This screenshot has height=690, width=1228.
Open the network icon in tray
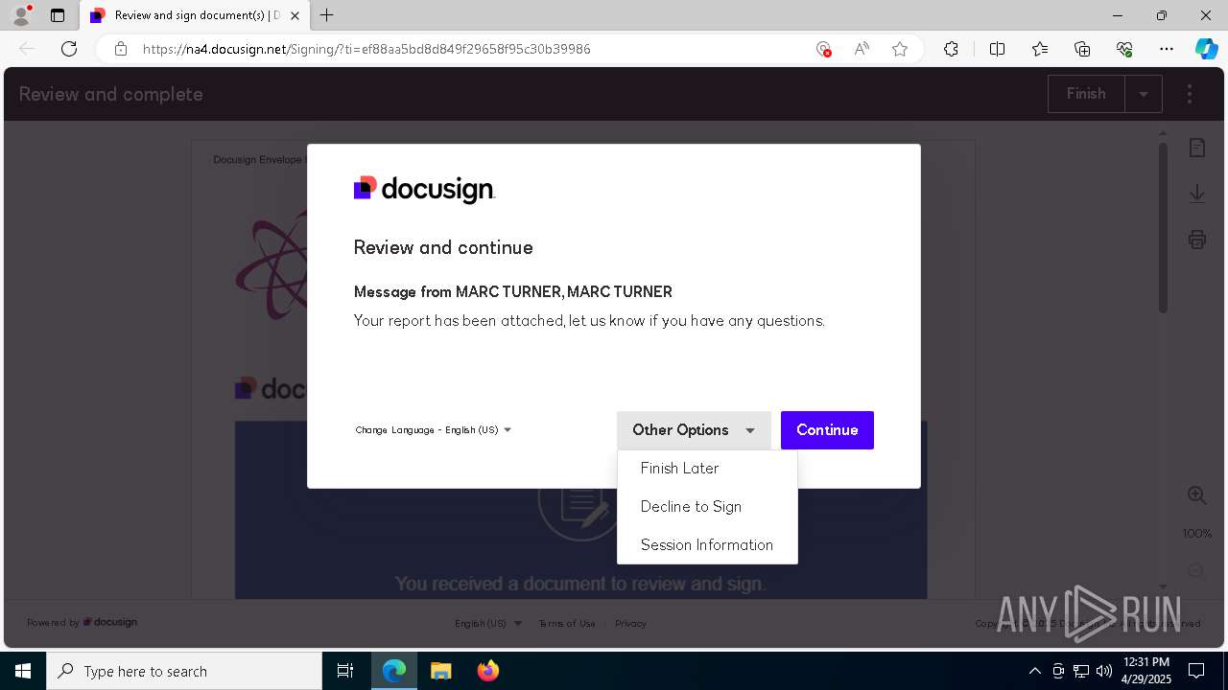[1081, 671]
